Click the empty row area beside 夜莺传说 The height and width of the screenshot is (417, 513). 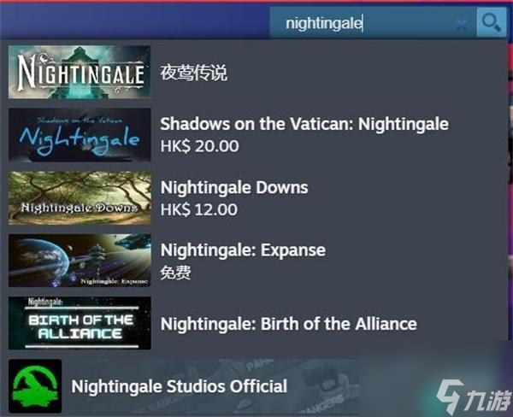367,73
